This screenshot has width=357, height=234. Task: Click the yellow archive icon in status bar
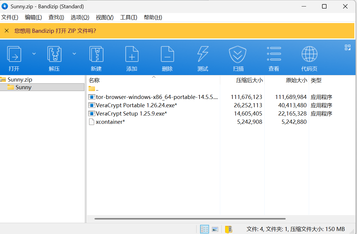228,229
